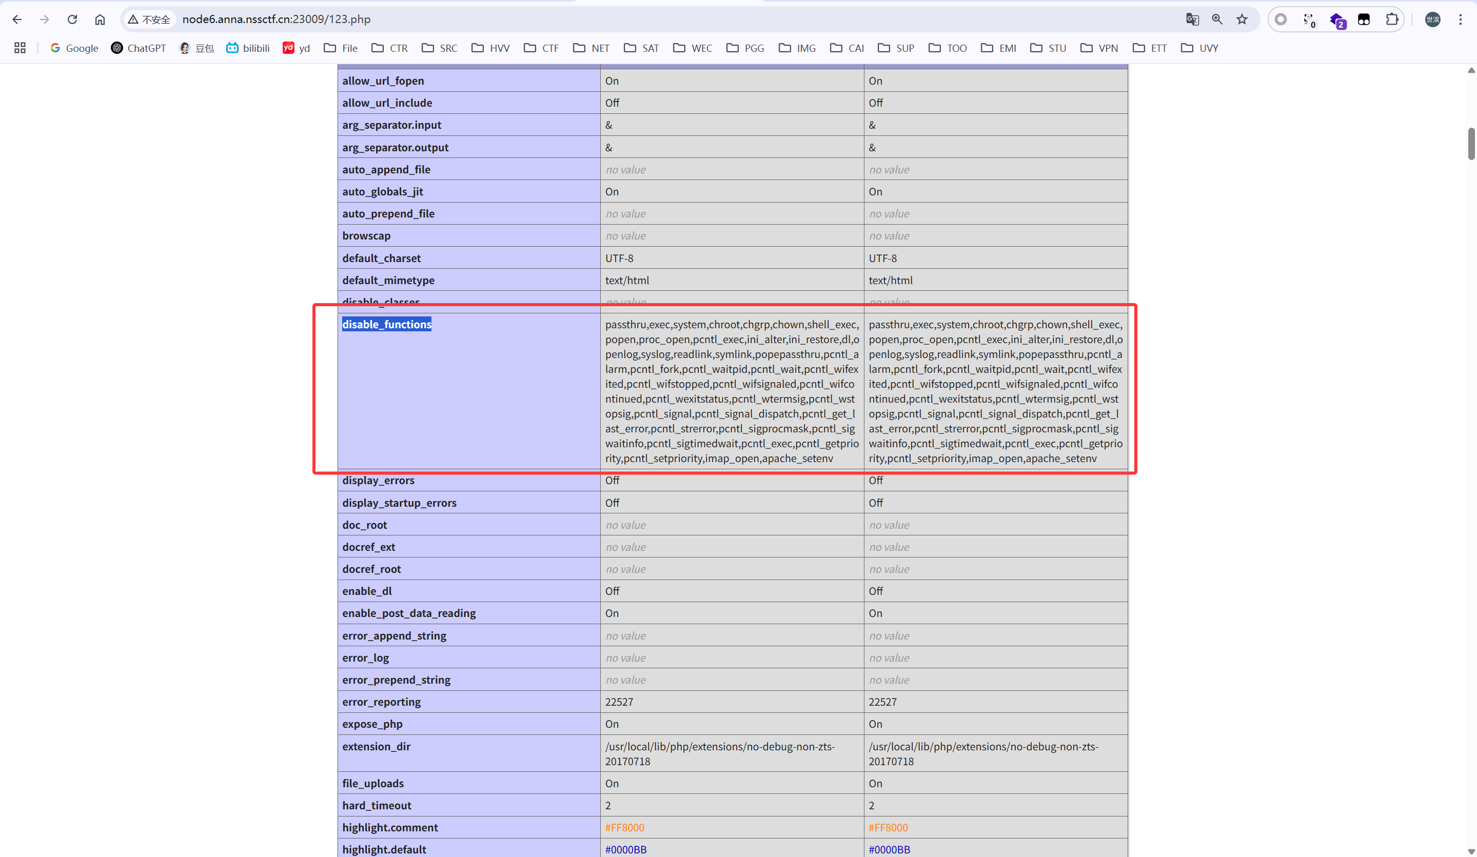Open the extensions puzzle icon
Screen dimensions: 1477x857
pyautogui.click(x=1392, y=19)
